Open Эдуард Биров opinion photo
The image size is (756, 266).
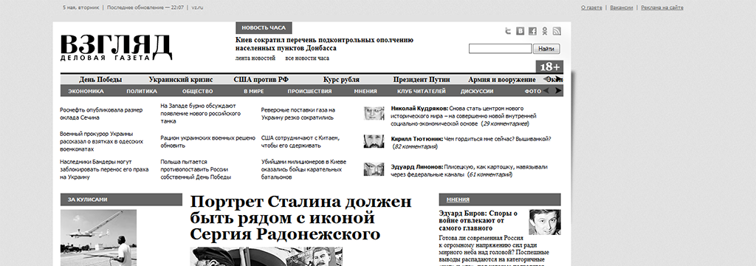pyautogui.click(x=545, y=222)
